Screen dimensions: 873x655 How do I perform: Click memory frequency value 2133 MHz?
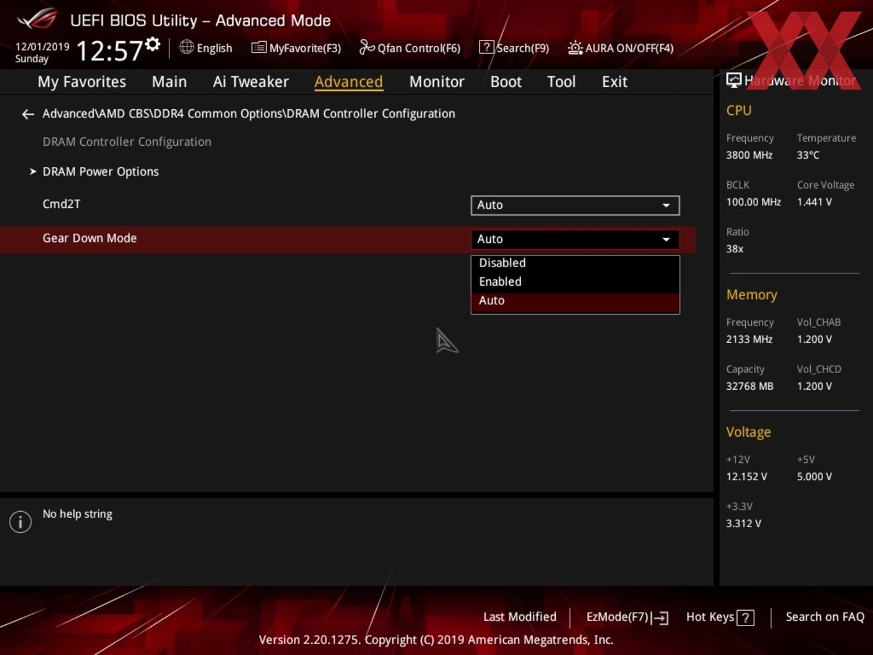click(749, 339)
